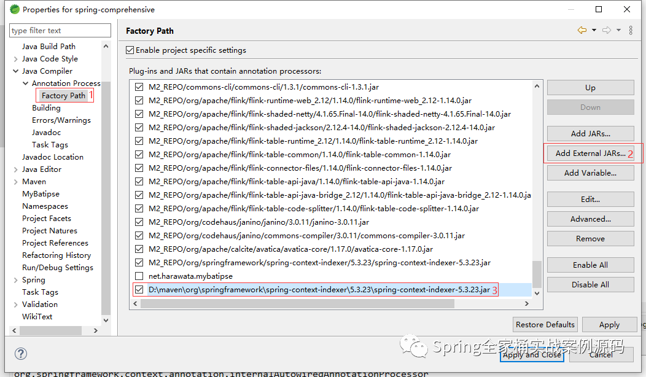Click the Up button

590,87
